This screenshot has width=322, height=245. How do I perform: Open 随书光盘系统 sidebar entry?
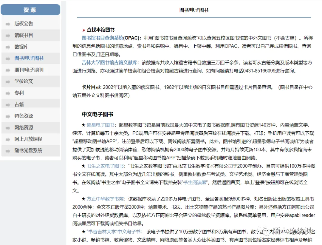coord(28,151)
